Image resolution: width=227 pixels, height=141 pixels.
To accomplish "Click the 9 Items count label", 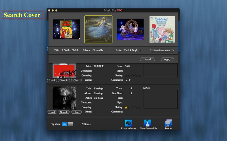I will coord(86,124).
